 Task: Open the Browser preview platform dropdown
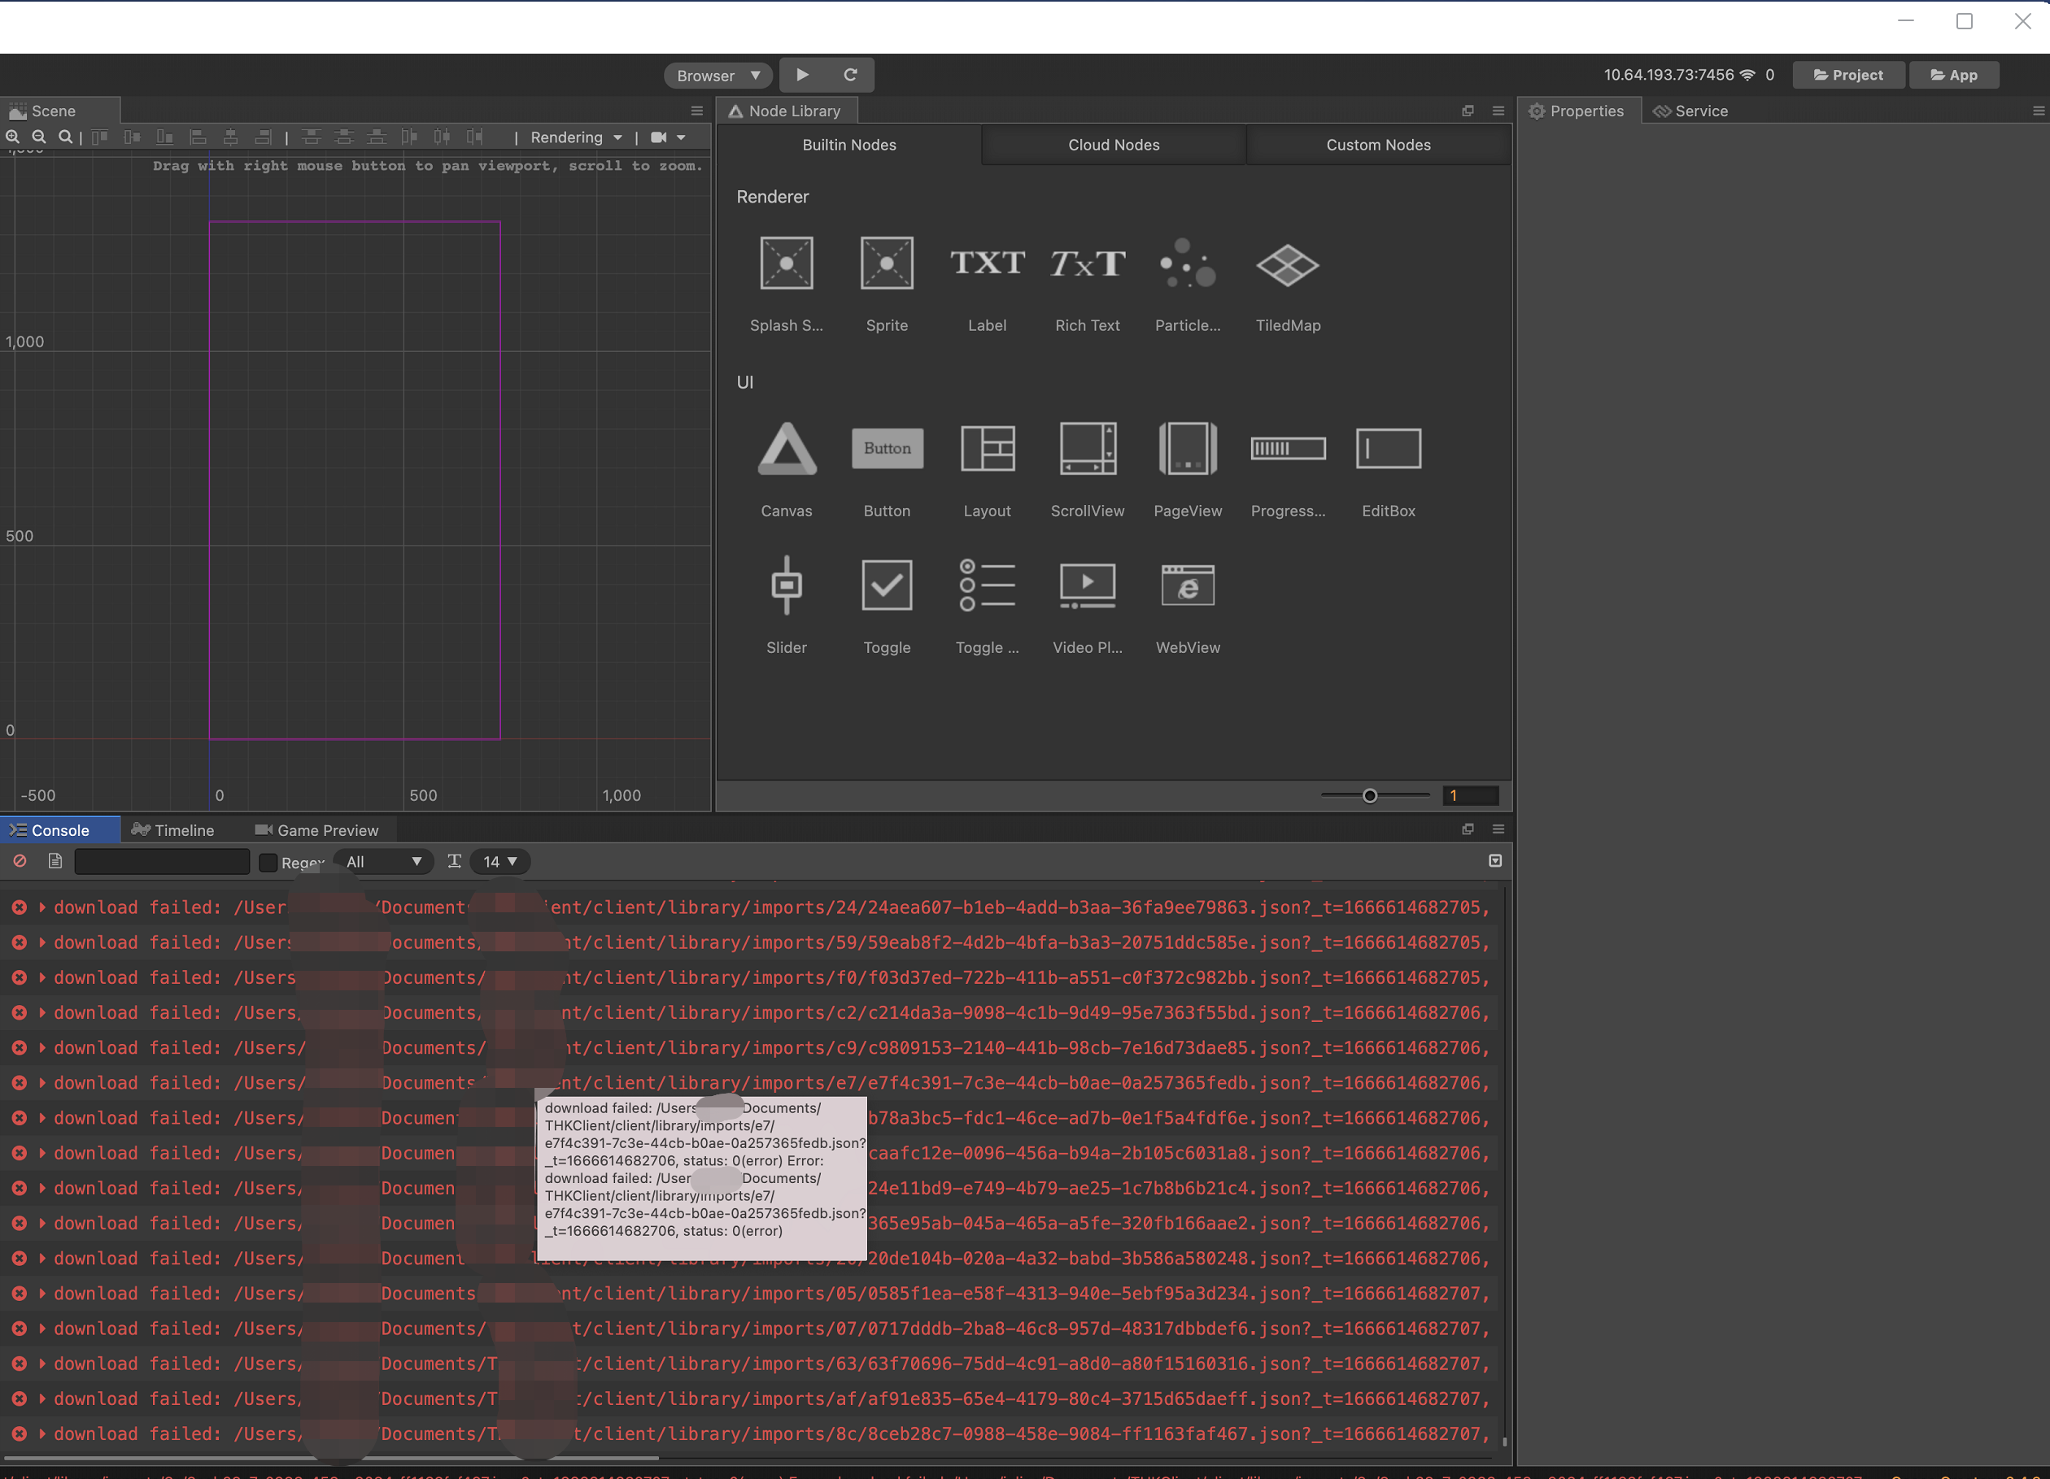point(717,75)
